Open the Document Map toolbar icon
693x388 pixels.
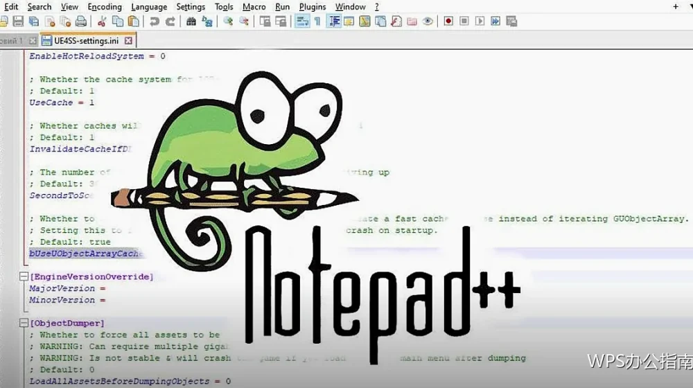365,21
